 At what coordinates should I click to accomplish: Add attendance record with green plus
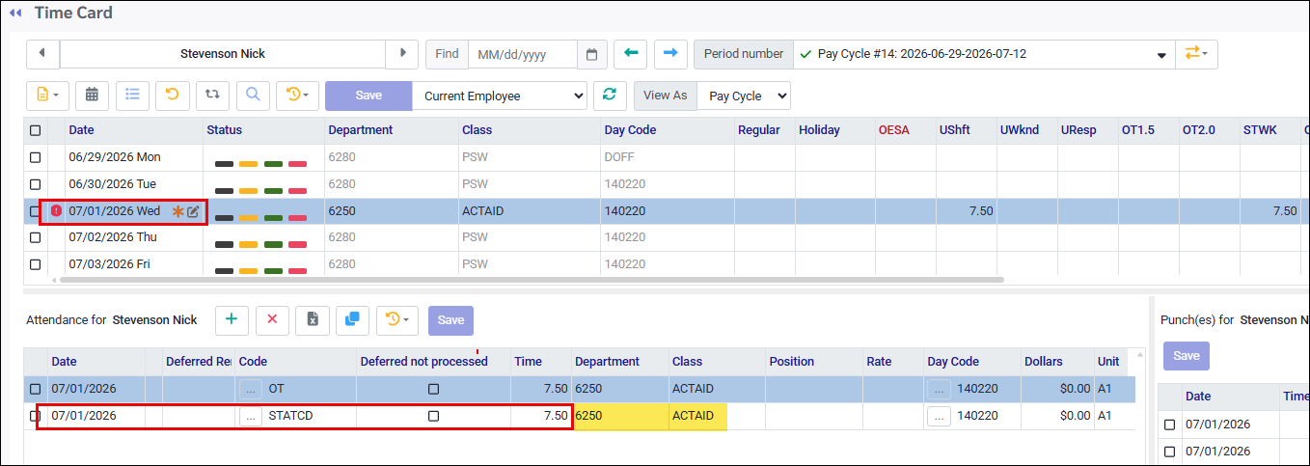click(232, 319)
